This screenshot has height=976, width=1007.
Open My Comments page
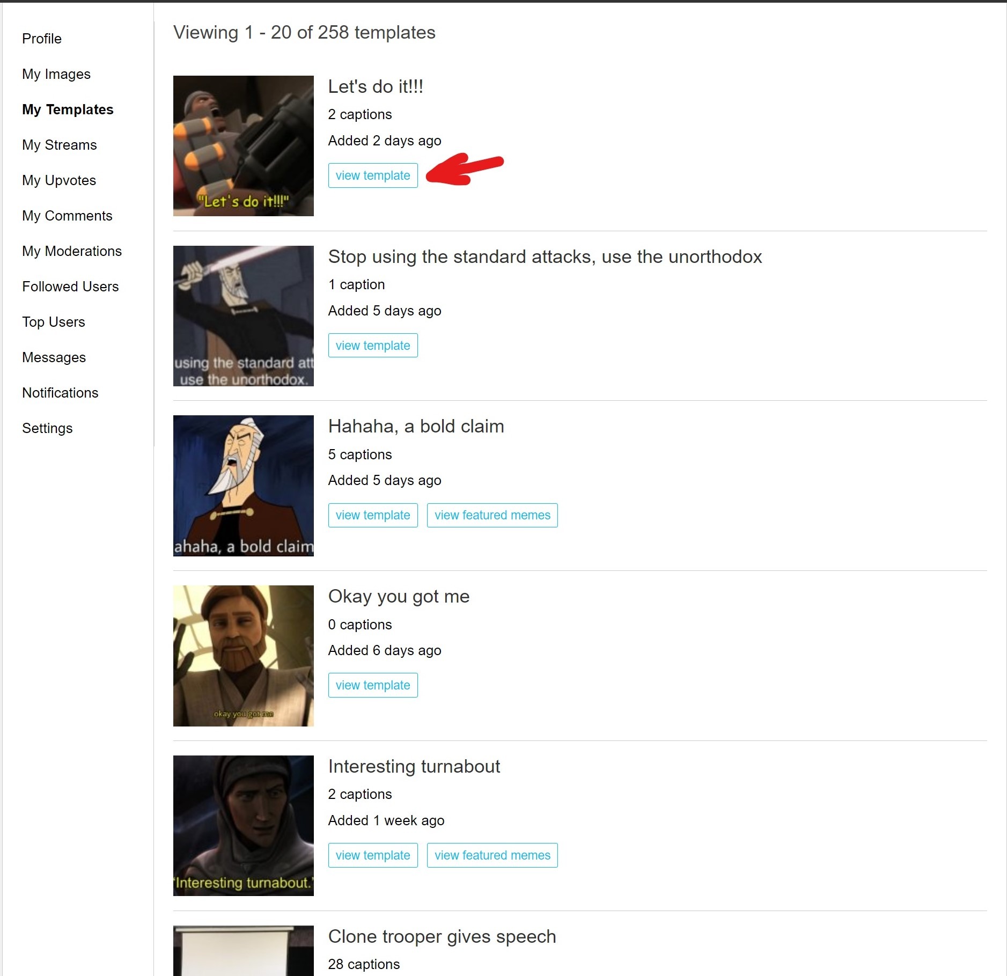click(x=67, y=216)
